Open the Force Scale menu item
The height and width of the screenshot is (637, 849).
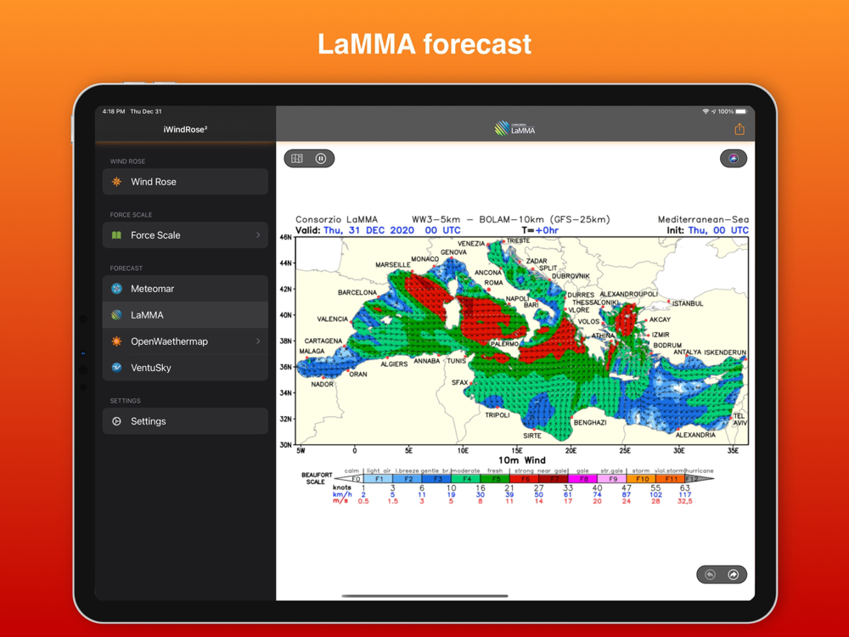pyautogui.click(x=185, y=235)
